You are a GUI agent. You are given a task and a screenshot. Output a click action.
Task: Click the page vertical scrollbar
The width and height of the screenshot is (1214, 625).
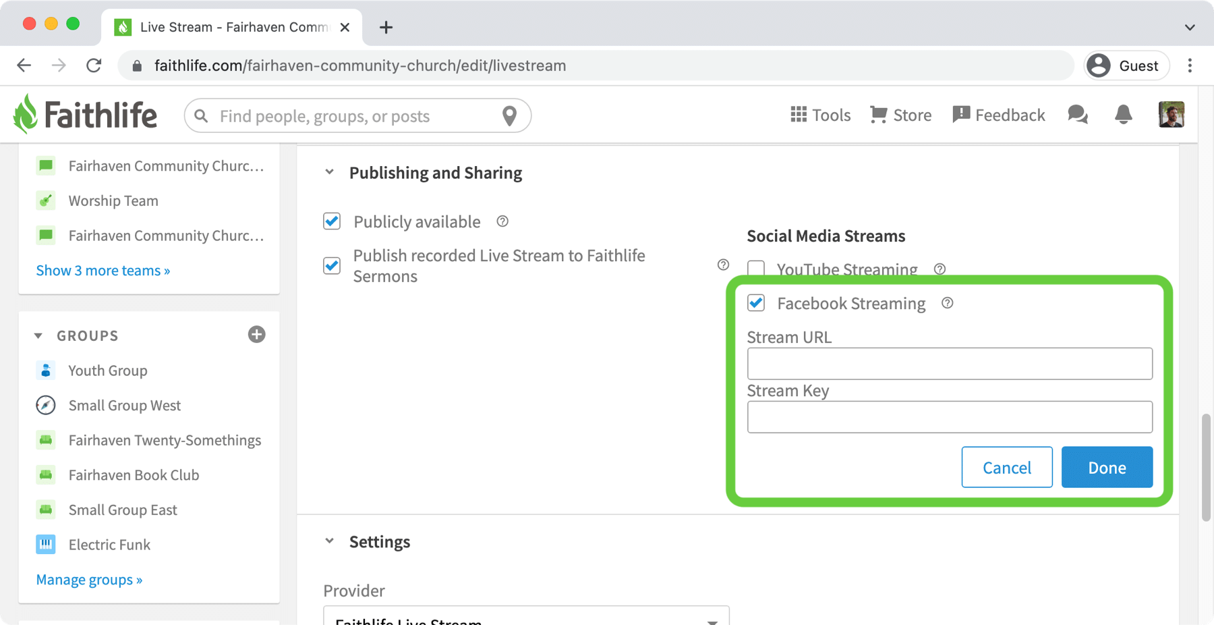click(x=1206, y=468)
